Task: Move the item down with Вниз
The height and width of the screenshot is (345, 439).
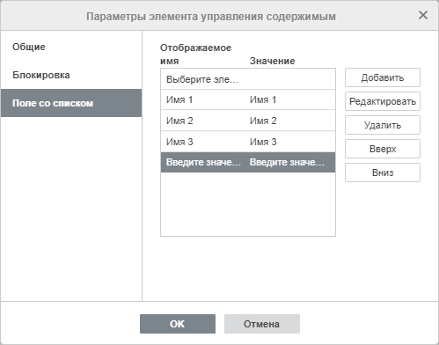Action: (383, 172)
